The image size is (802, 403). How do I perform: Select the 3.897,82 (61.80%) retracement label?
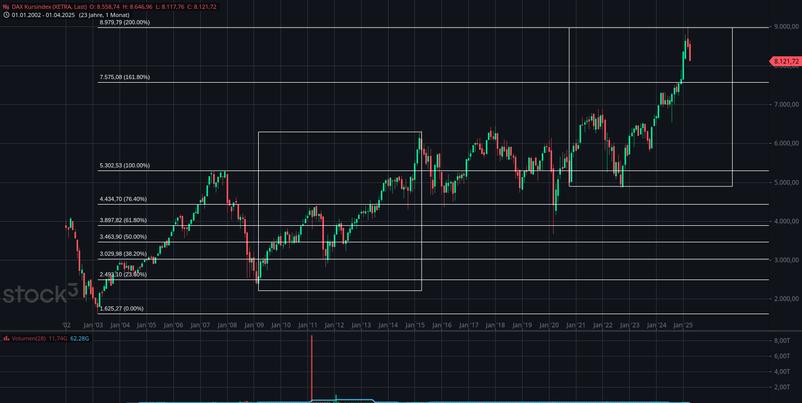(x=123, y=221)
